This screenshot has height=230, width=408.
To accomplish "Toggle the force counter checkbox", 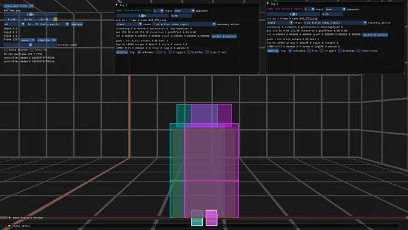I will pos(6,49).
